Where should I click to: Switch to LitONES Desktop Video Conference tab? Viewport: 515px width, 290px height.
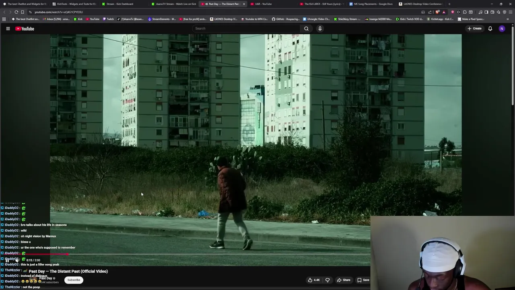click(x=420, y=4)
